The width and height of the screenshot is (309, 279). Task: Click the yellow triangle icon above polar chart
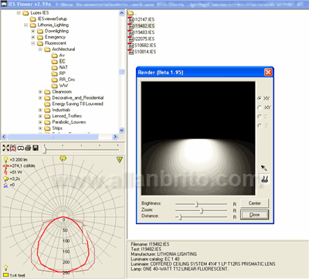coord(120,160)
